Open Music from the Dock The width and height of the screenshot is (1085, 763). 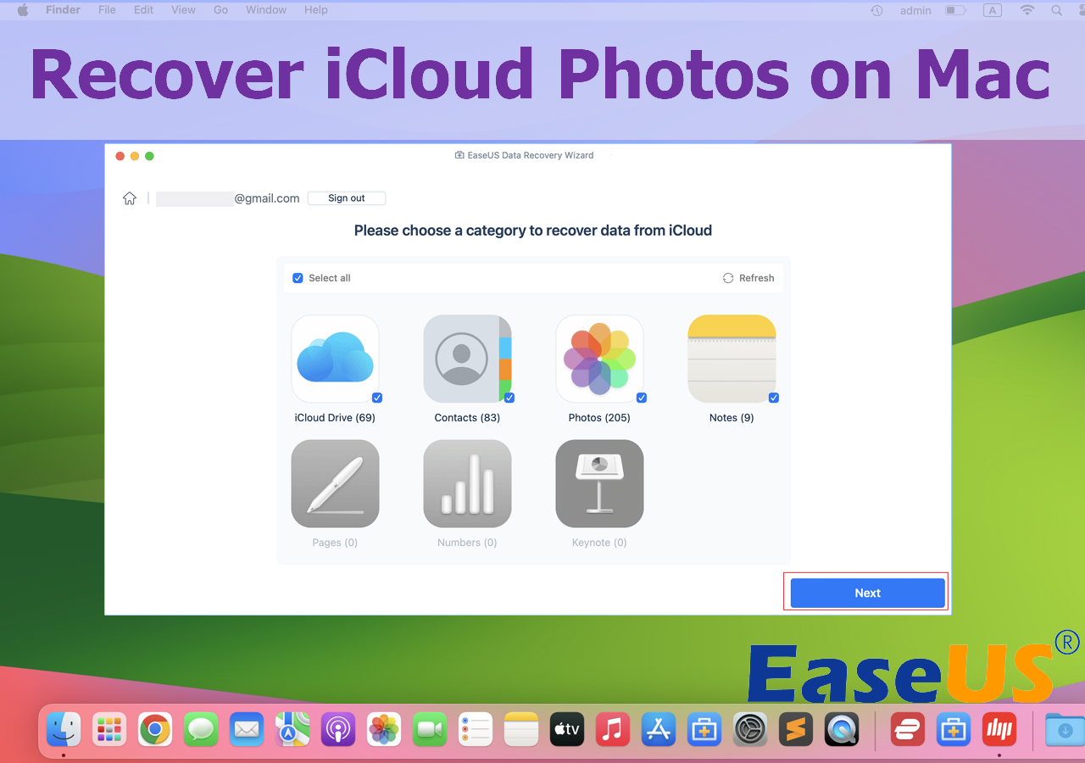click(x=613, y=728)
